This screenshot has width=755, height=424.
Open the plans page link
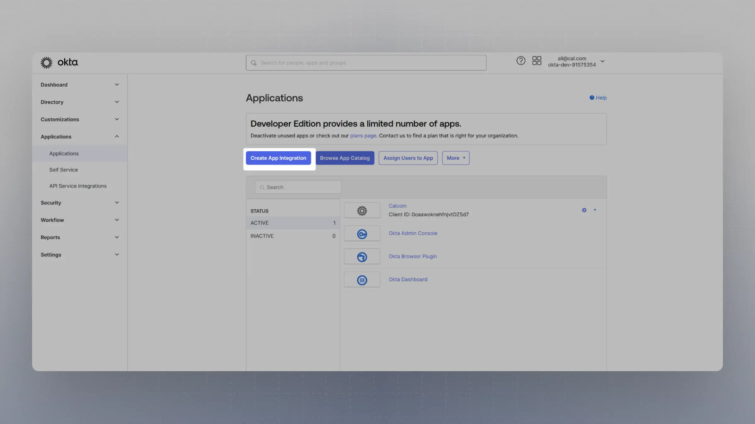(363, 136)
